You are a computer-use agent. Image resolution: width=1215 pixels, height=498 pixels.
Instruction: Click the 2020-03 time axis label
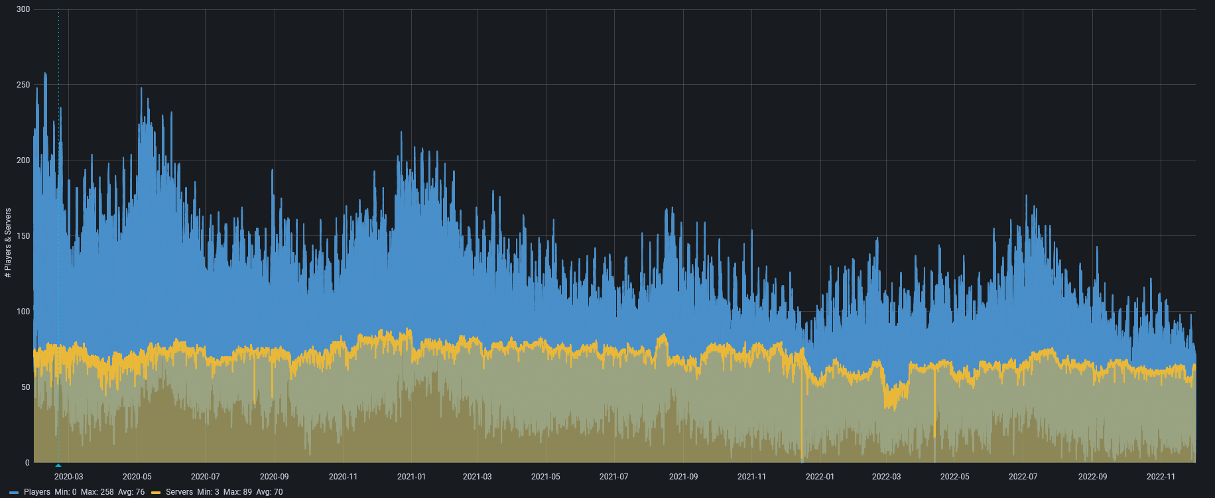click(x=69, y=477)
